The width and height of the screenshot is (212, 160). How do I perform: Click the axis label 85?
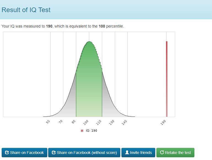tap(74, 122)
